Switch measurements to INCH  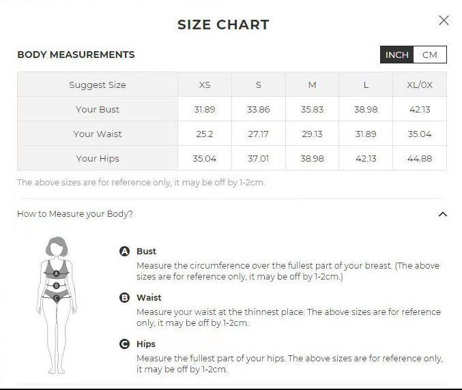click(x=396, y=55)
